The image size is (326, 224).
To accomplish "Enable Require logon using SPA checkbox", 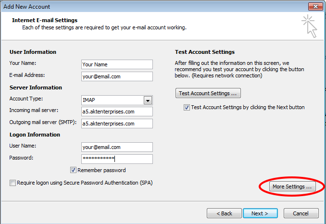I will pyautogui.click(x=12, y=183).
